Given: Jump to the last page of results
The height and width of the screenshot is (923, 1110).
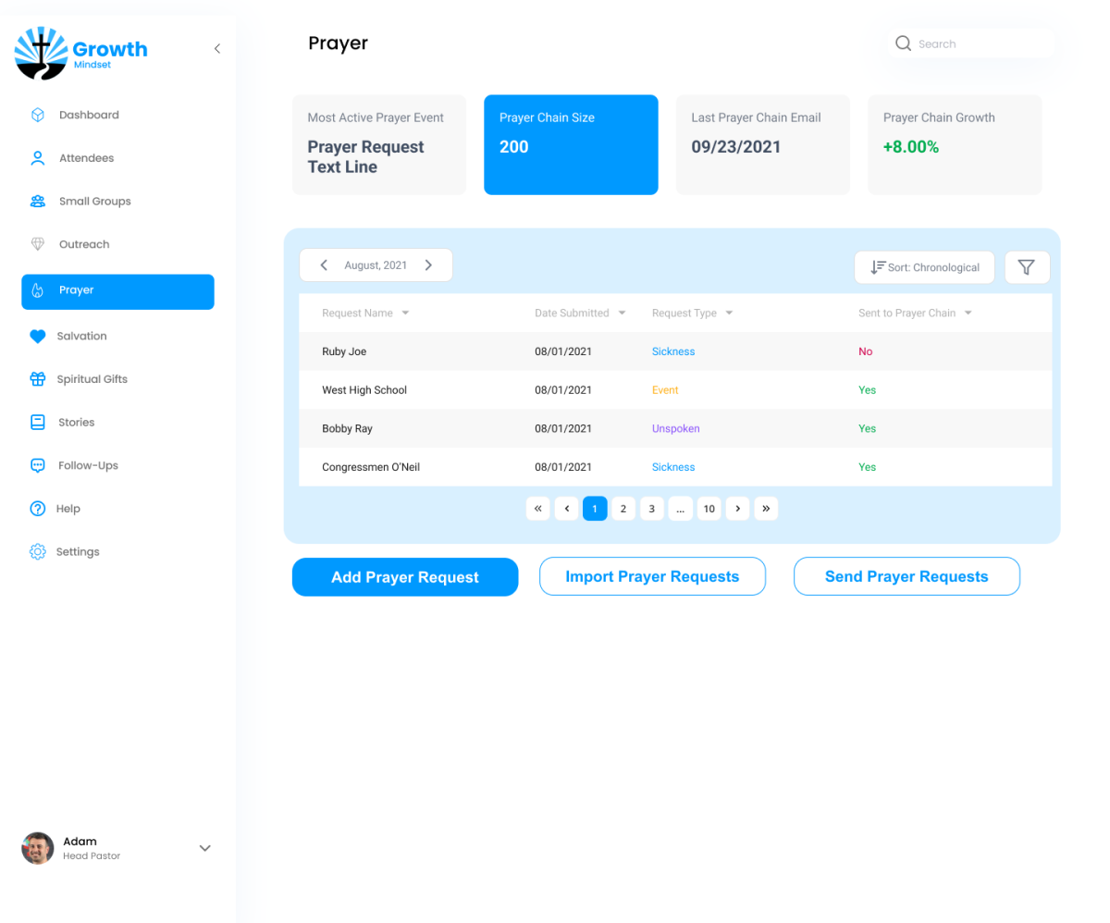Looking at the screenshot, I should 766,509.
